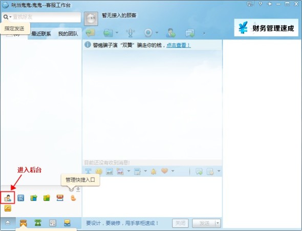Expand the webcam video dropdown arrow

tap(157, 33)
